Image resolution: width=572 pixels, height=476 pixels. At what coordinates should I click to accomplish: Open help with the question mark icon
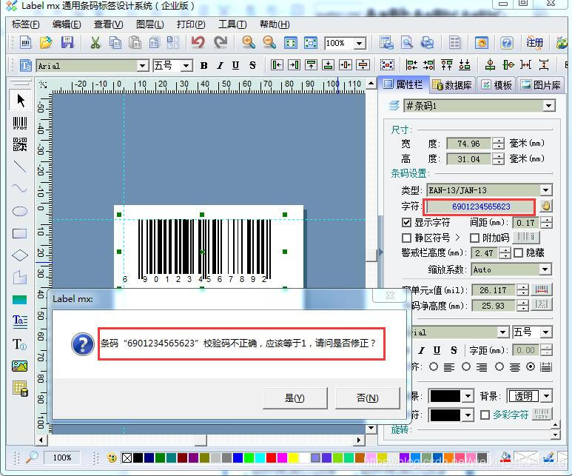(x=506, y=43)
